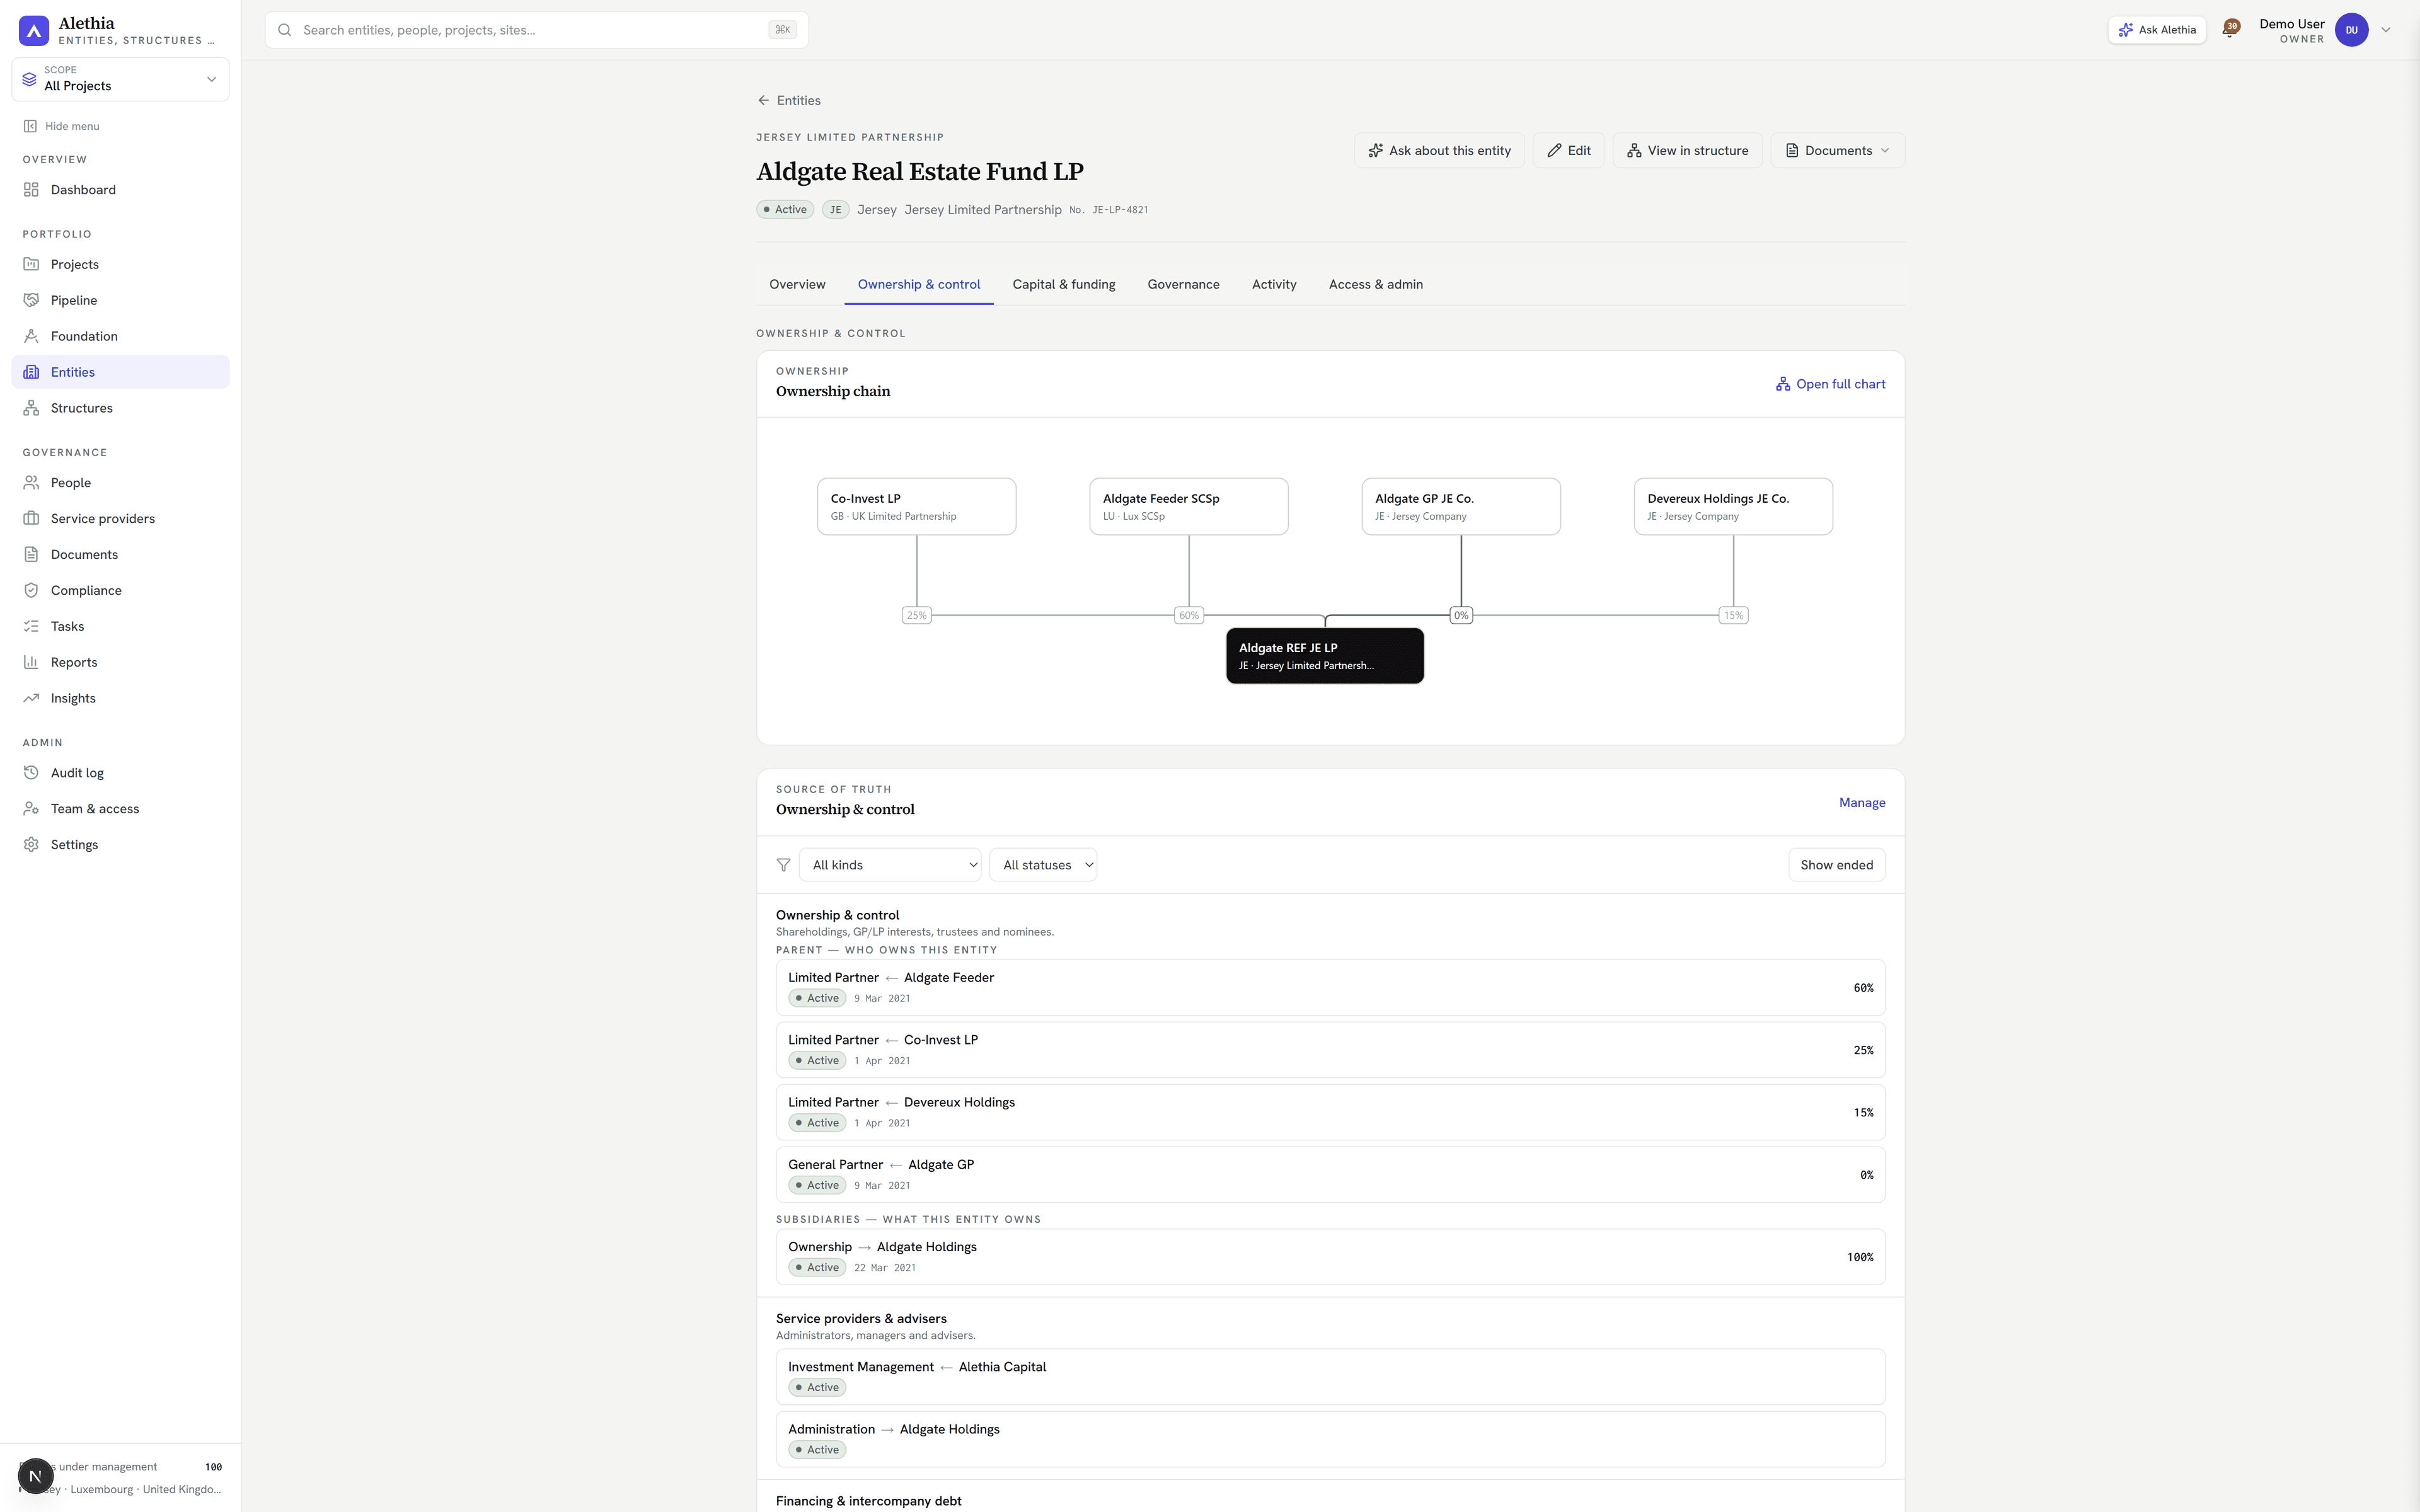Click the Ask Alethia button
2420x1512 pixels.
click(x=2157, y=30)
